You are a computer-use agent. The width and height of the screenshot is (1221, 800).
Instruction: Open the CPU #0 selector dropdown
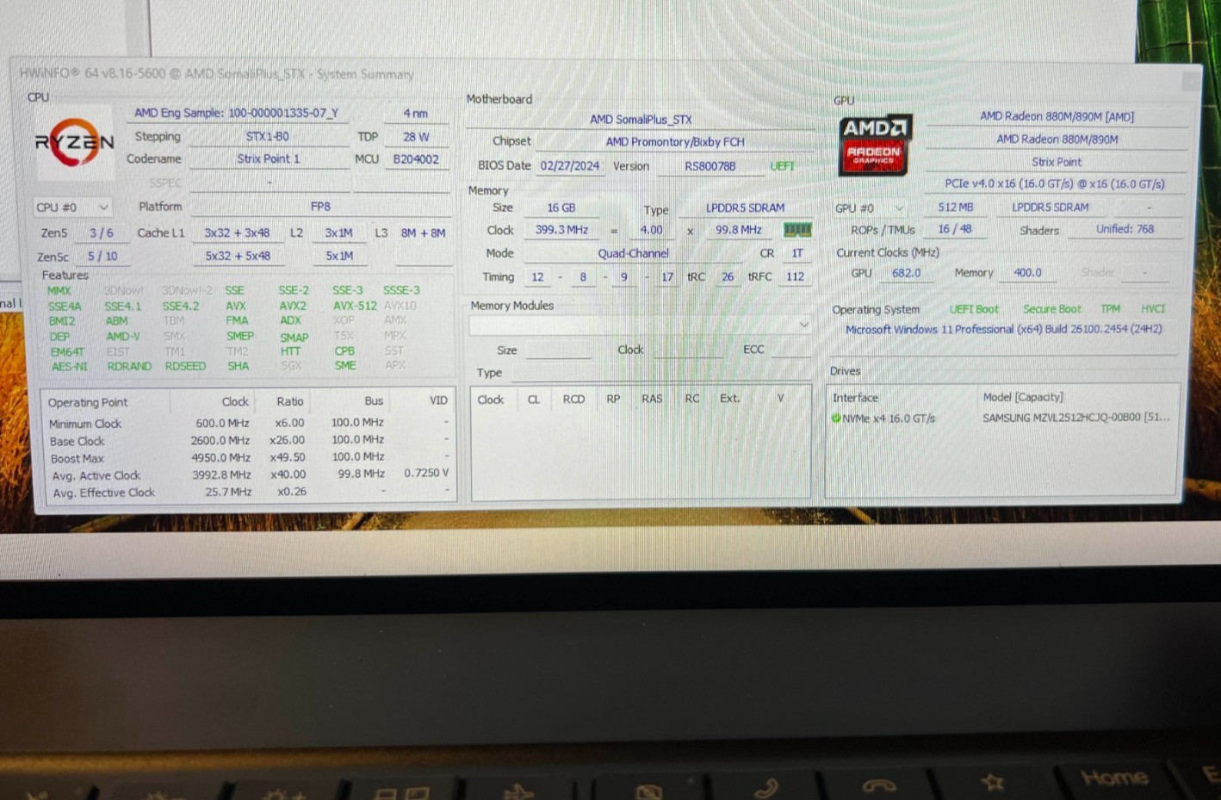pos(72,208)
